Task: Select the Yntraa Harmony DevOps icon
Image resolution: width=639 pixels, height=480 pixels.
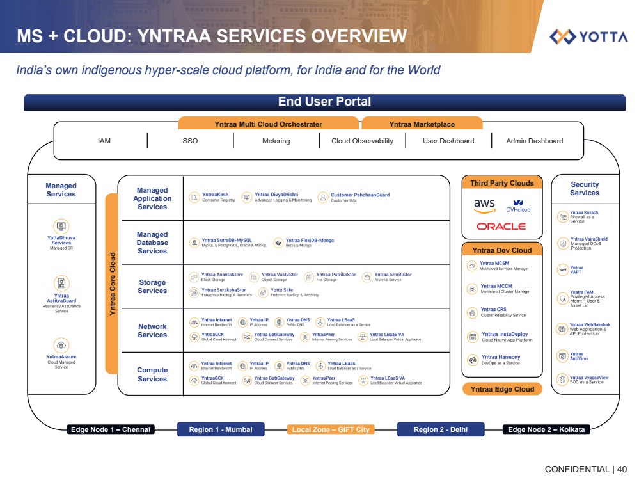Action: [x=473, y=360]
